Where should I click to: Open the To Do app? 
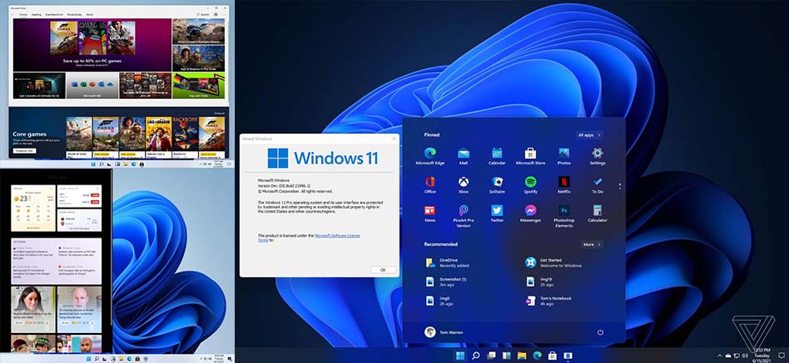[x=598, y=184]
